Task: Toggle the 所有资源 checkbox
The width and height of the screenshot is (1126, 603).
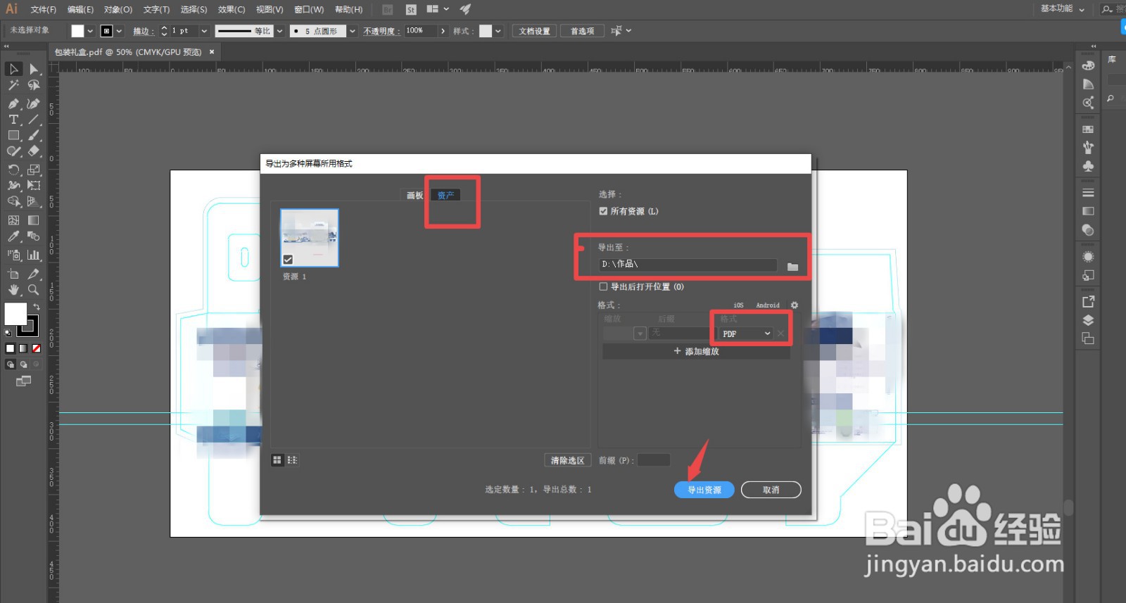Action: click(x=603, y=211)
